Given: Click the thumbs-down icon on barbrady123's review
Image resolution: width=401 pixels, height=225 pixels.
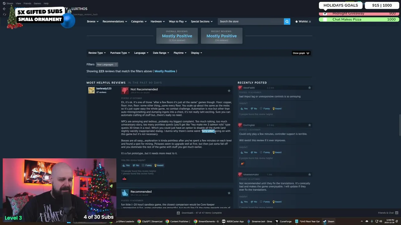Looking at the screenshot, I should click(x=125, y=90).
